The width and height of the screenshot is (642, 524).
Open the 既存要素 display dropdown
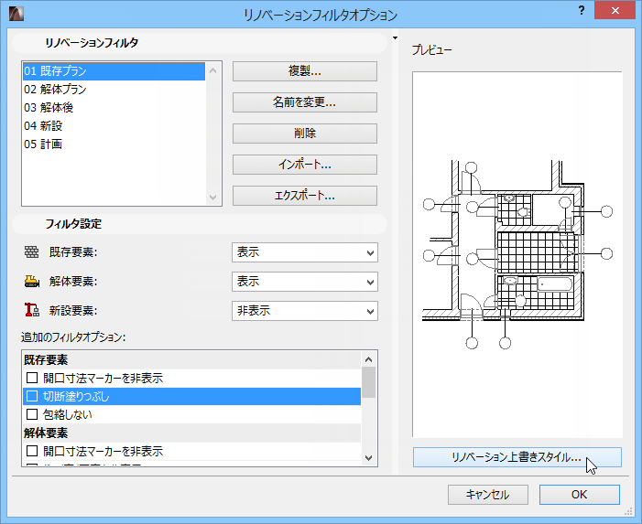(x=305, y=252)
